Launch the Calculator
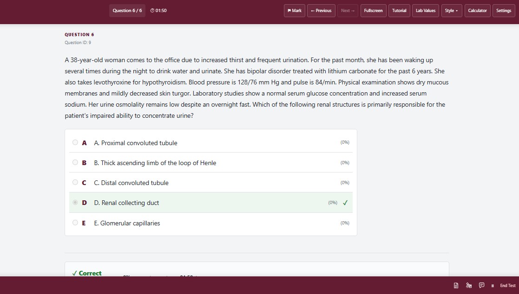 [x=477, y=11]
